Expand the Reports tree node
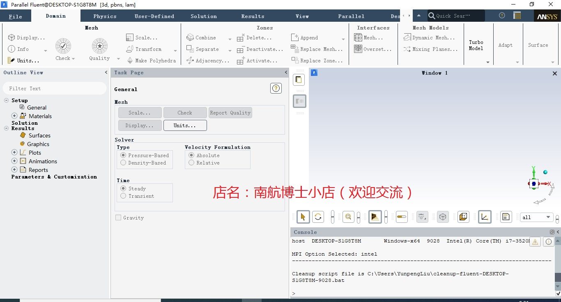 click(14, 170)
